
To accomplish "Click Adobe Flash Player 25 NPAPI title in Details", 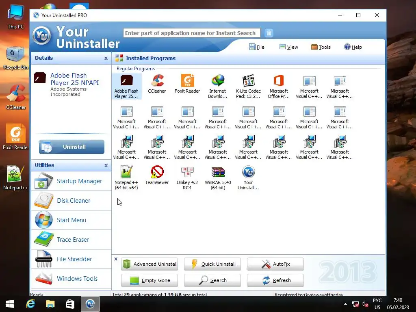I will tap(75, 79).
